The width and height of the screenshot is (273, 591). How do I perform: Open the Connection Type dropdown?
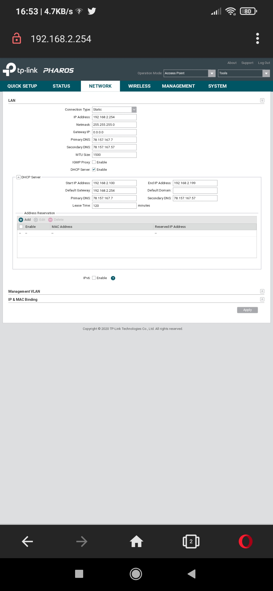(x=114, y=110)
